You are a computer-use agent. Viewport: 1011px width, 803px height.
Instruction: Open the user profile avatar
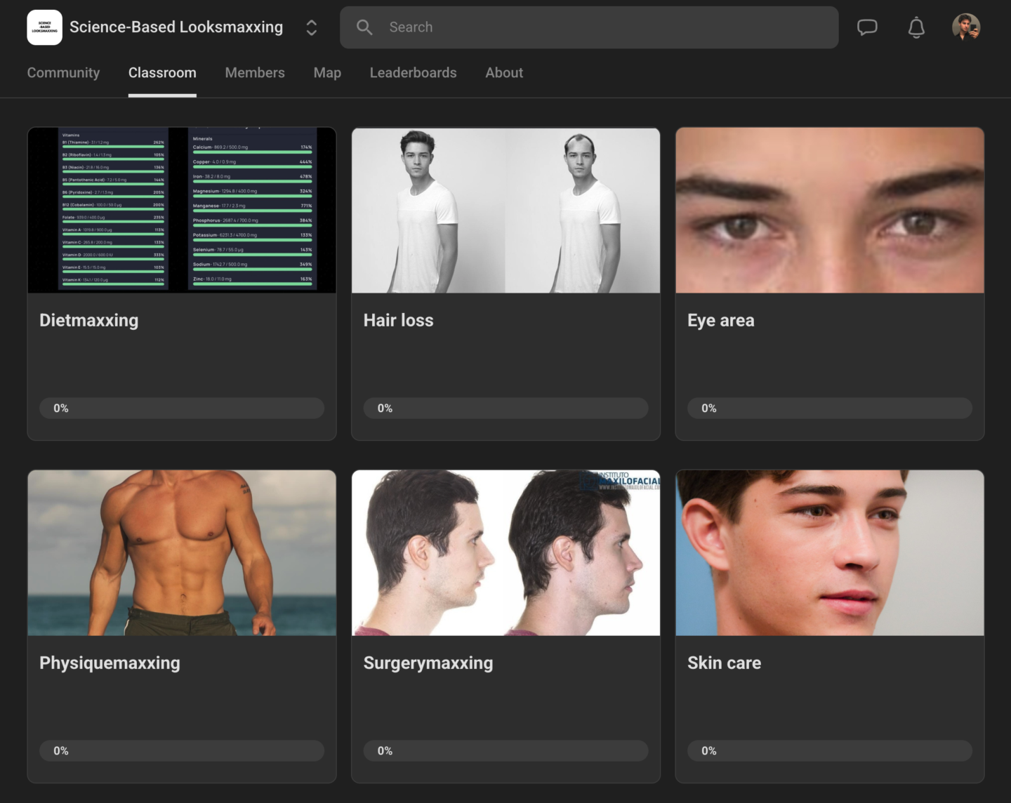click(x=966, y=27)
